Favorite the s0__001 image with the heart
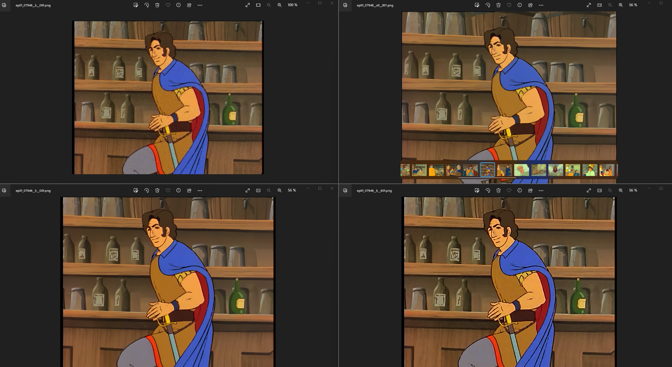 509,5
